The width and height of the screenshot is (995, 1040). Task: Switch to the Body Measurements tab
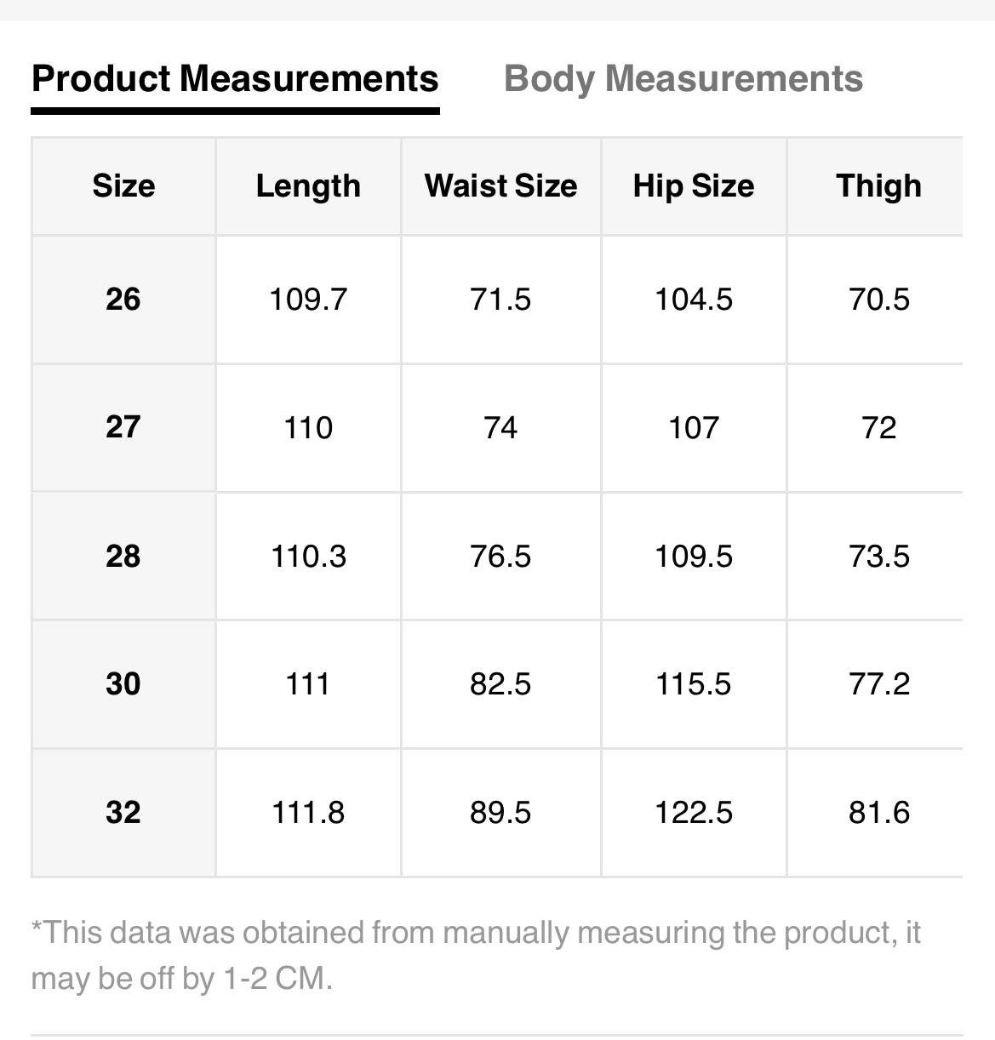[683, 79]
